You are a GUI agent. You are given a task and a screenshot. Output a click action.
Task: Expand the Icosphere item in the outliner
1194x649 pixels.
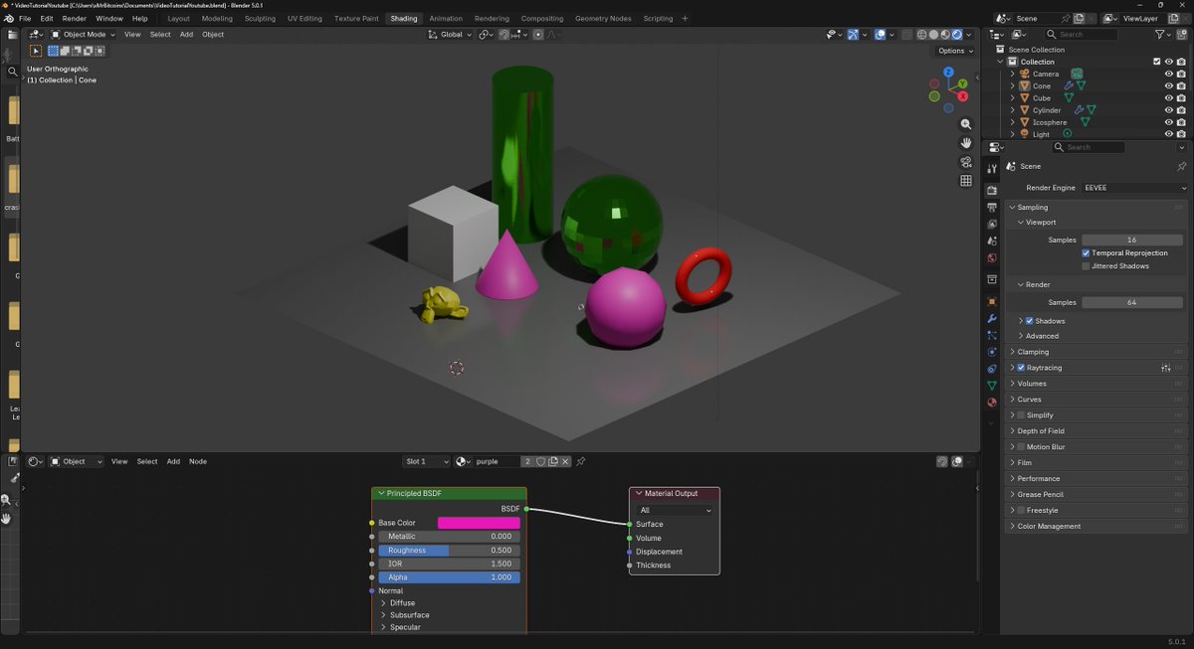click(1013, 122)
